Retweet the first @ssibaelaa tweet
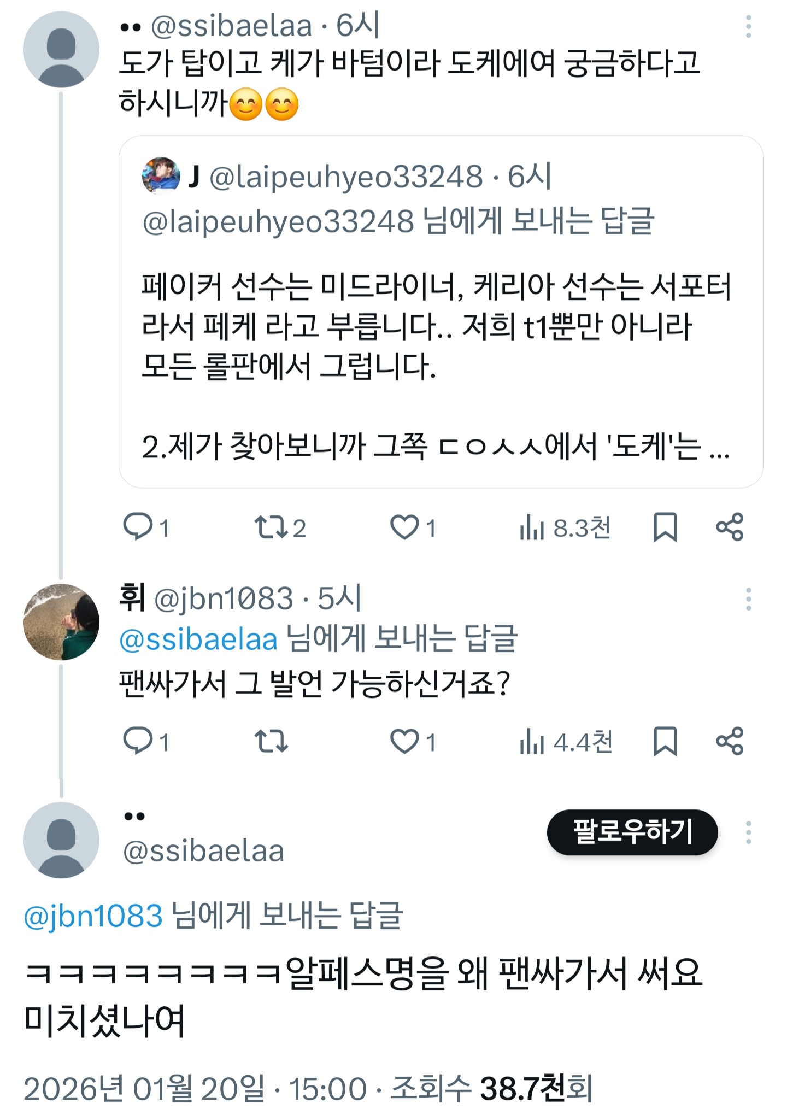This screenshot has height=1115, width=787. [271, 527]
